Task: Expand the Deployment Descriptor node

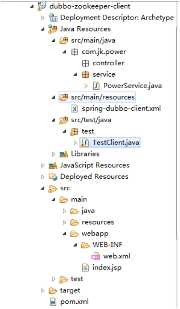Action: tap(43, 18)
